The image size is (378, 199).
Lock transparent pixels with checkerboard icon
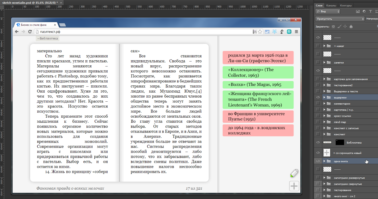pyautogui.click(x=333, y=26)
